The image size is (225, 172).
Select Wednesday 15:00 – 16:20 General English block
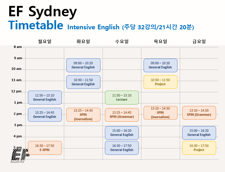122,133
